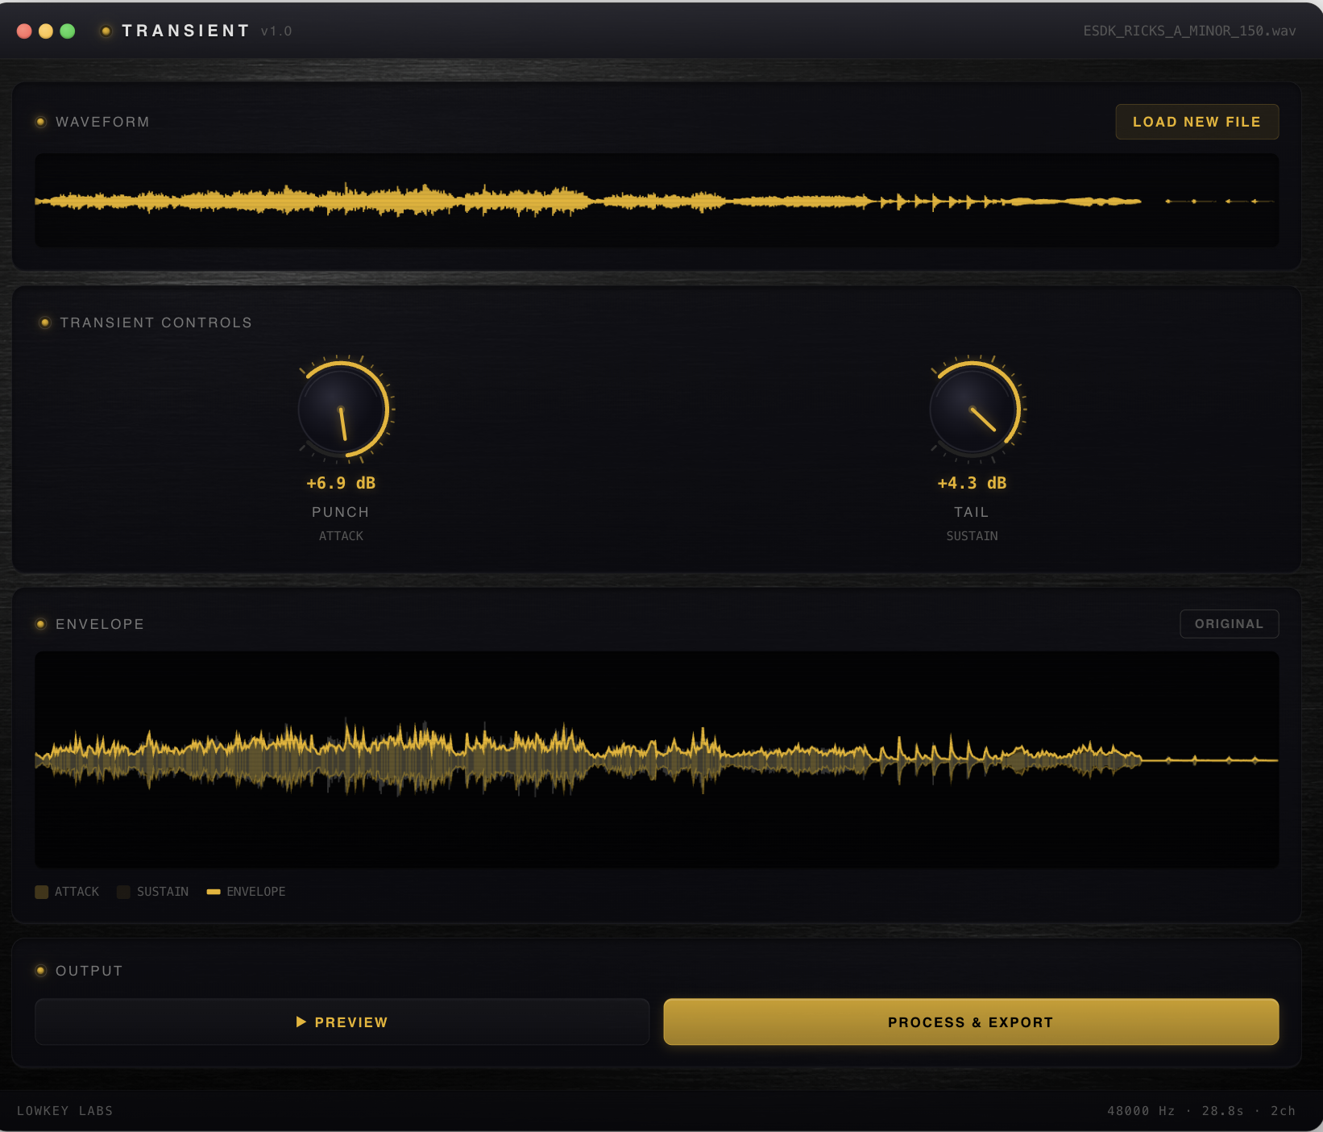The height and width of the screenshot is (1132, 1323).
Task: Toggle the Sustain legend swatch
Action: 123,892
